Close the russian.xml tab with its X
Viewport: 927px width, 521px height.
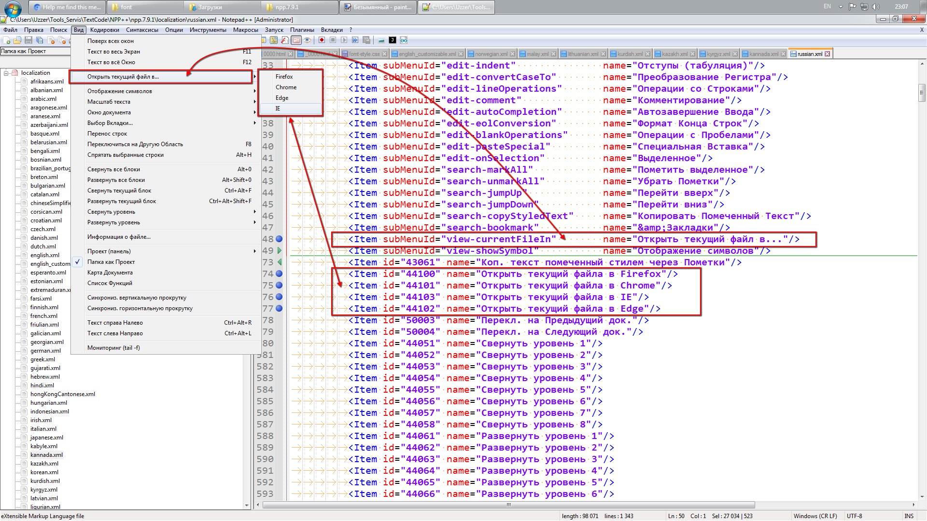coord(827,54)
